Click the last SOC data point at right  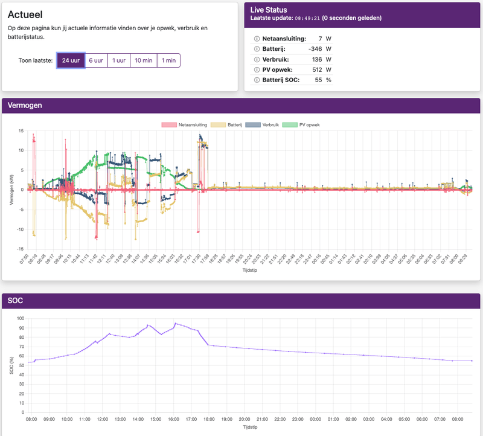(x=472, y=361)
